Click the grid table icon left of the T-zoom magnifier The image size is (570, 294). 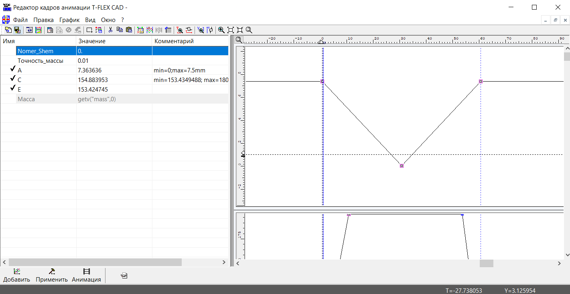click(x=168, y=30)
